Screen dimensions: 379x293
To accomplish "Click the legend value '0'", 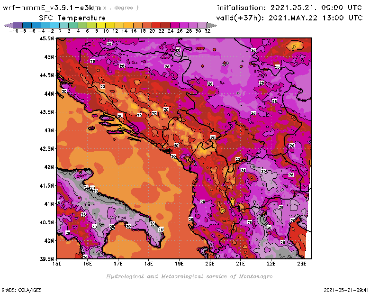I will coord(60,31).
